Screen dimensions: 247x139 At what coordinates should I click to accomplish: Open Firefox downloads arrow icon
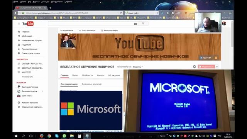coord(162,13)
